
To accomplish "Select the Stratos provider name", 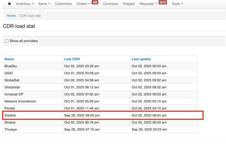I will [x=10, y=122].
